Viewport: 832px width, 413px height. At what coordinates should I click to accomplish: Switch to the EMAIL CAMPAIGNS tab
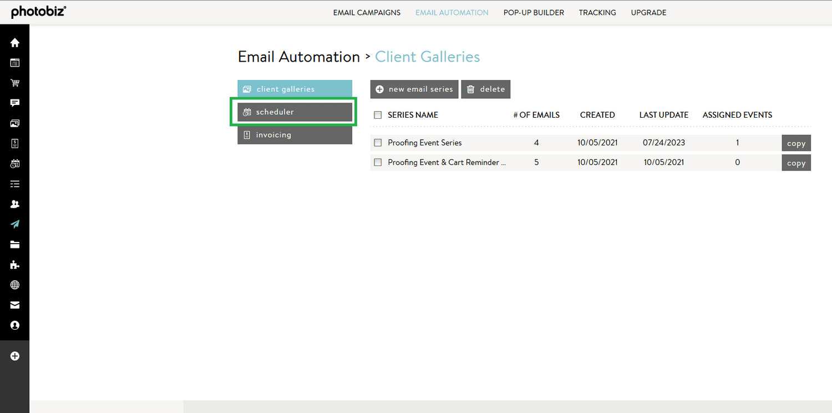tap(367, 12)
